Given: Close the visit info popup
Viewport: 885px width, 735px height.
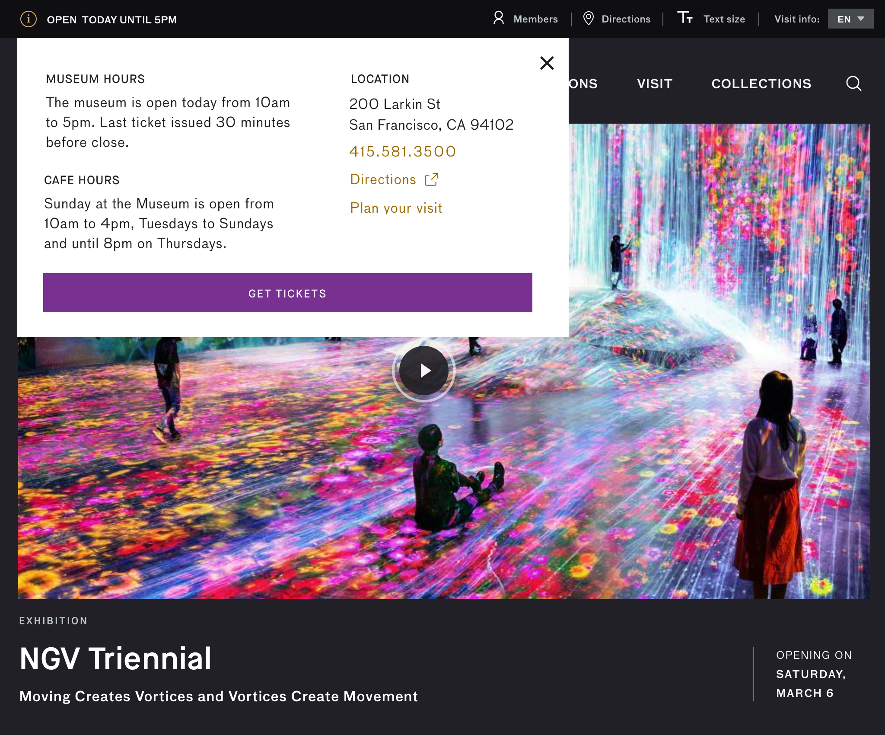Looking at the screenshot, I should [x=547, y=63].
